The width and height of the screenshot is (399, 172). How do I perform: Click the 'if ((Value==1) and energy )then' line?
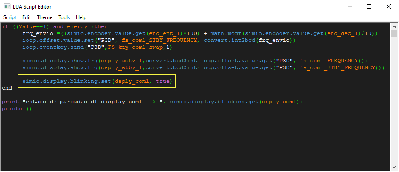pyautogui.click(x=55, y=26)
